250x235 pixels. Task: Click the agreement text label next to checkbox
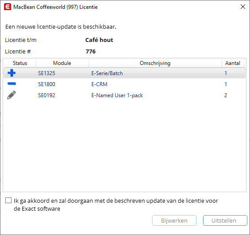click(x=116, y=205)
